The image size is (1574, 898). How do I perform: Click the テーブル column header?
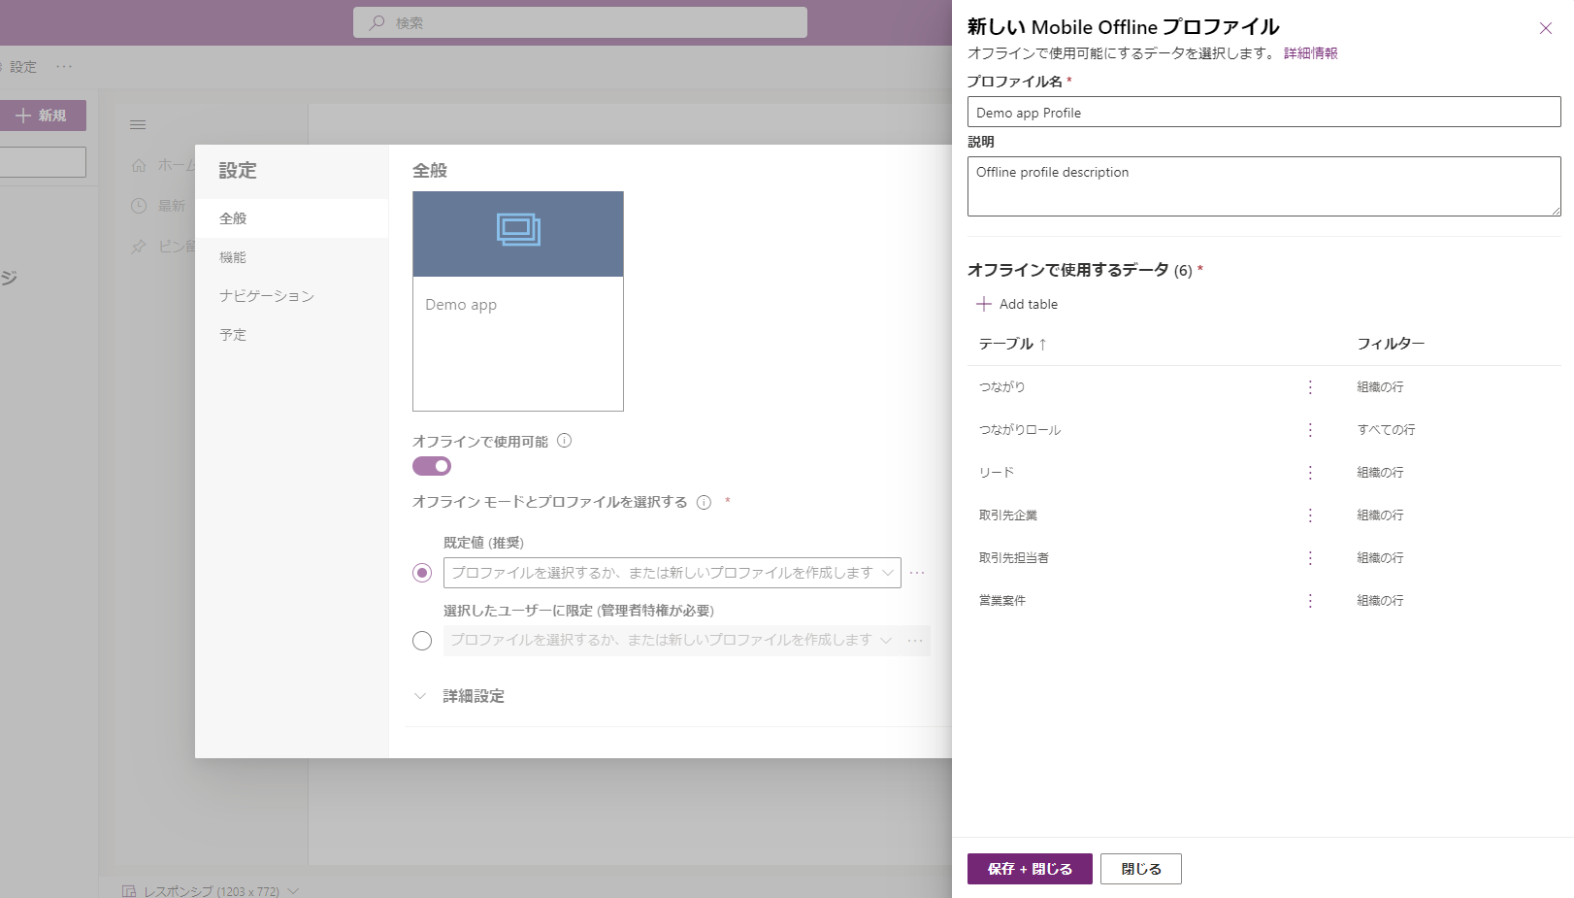(1006, 344)
